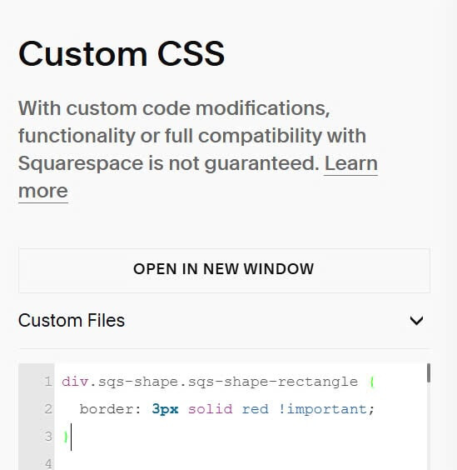Click the Custom Files section label
The height and width of the screenshot is (470, 457).
coord(72,321)
